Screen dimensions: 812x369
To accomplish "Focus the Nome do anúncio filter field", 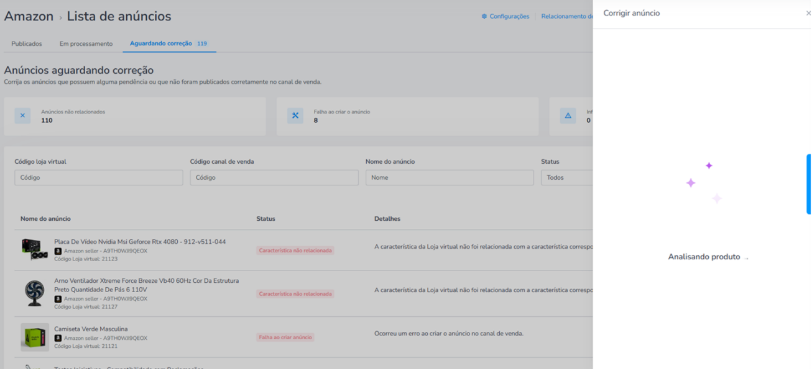I will (450, 177).
